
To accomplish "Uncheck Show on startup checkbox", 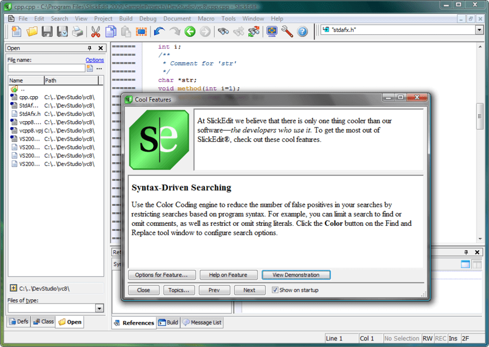I will (275, 290).
